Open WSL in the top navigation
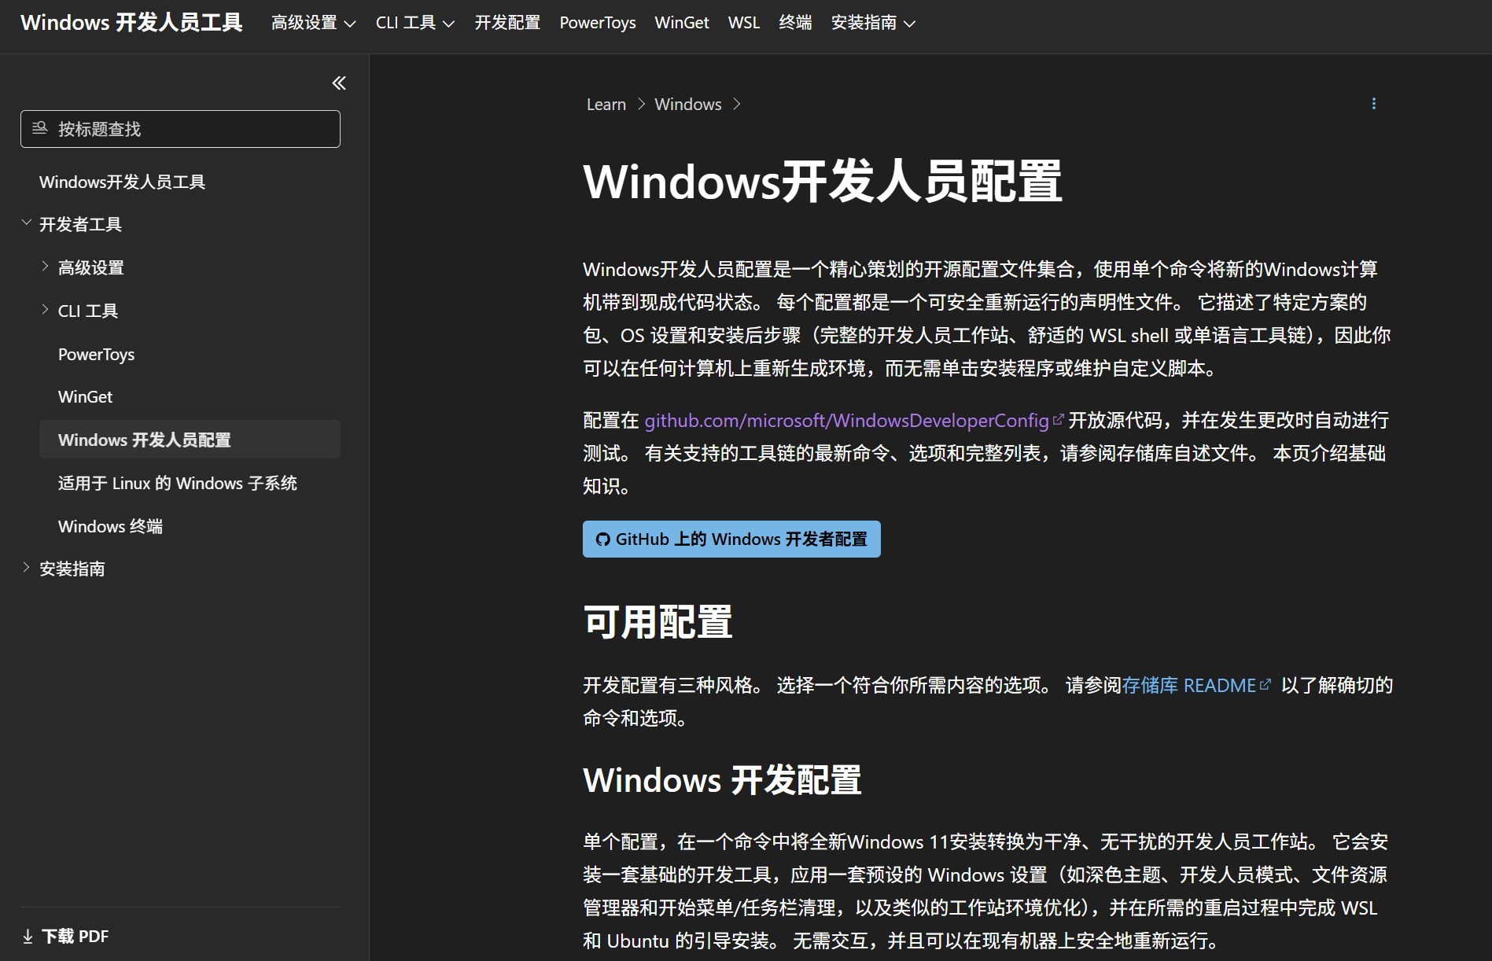The height and width of the screenshot is (961, 1492). [744, 23]
